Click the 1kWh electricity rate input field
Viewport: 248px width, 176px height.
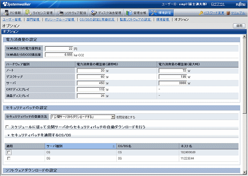(x=59, y=48)
